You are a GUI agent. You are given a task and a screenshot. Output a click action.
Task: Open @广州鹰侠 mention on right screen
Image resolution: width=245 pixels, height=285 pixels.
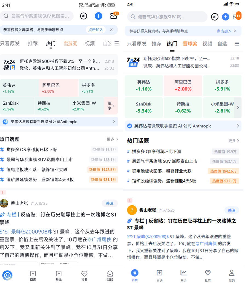click(x=206, y=244)
